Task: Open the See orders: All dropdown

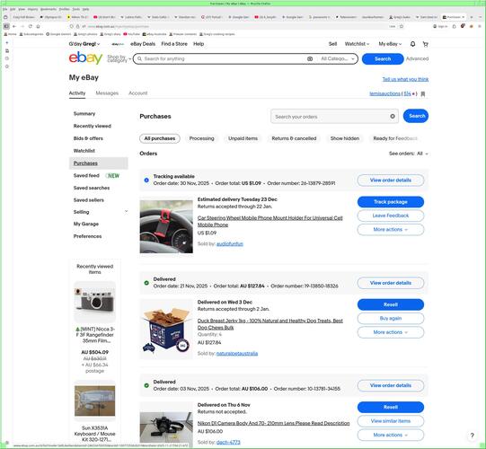Action: [x=409, y=154]
